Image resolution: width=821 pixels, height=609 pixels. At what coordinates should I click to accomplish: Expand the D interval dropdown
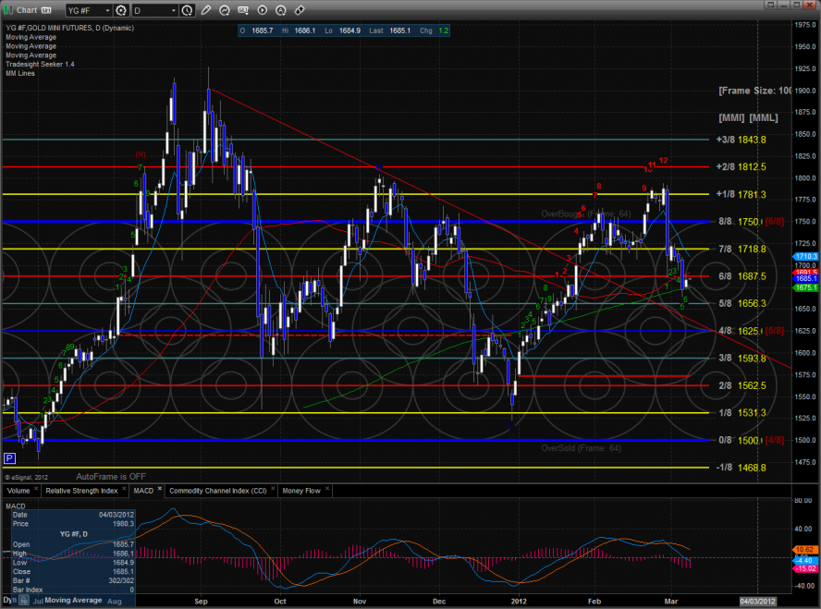(x=153, y=11)
